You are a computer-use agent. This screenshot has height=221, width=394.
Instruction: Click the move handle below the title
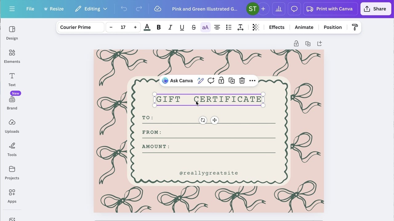point(215,120)
